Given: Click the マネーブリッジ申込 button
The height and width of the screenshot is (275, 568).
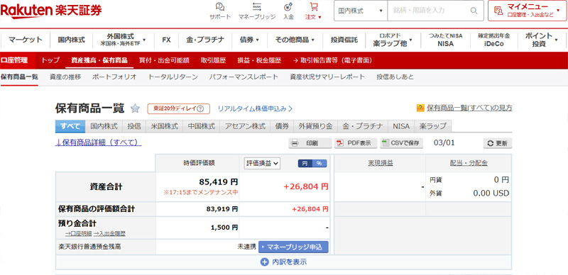Looking at the screenshot, I should 293,247.
